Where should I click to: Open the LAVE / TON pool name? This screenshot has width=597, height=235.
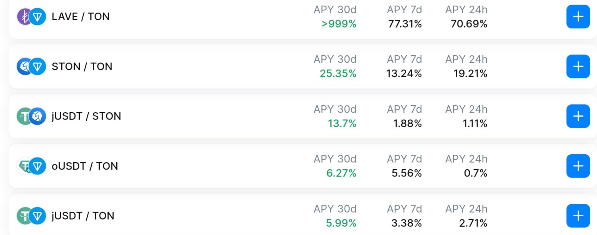(81, 17)
